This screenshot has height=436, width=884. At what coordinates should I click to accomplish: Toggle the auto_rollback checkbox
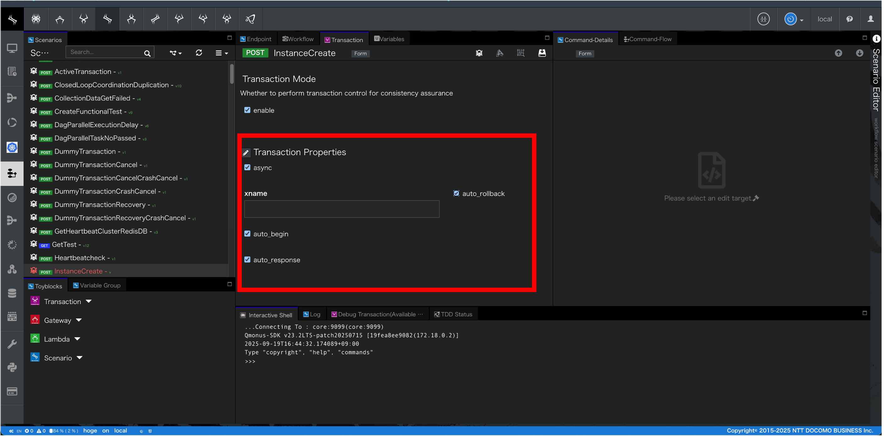(456, 193)
